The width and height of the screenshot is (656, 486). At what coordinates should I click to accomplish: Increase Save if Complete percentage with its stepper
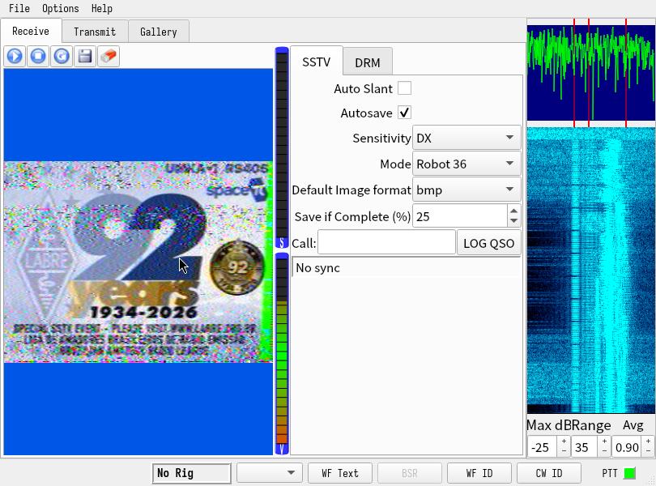(x=513, y=211)
